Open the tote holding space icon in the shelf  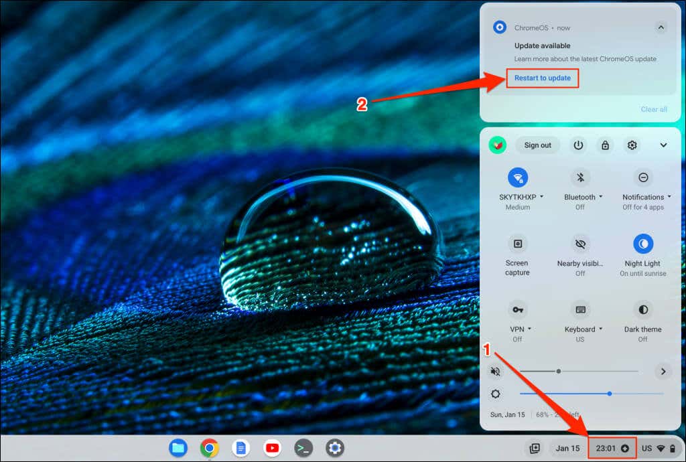click(535, 448)
